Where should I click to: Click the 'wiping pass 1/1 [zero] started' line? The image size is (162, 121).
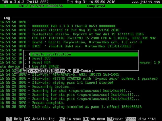coord(57,82)
